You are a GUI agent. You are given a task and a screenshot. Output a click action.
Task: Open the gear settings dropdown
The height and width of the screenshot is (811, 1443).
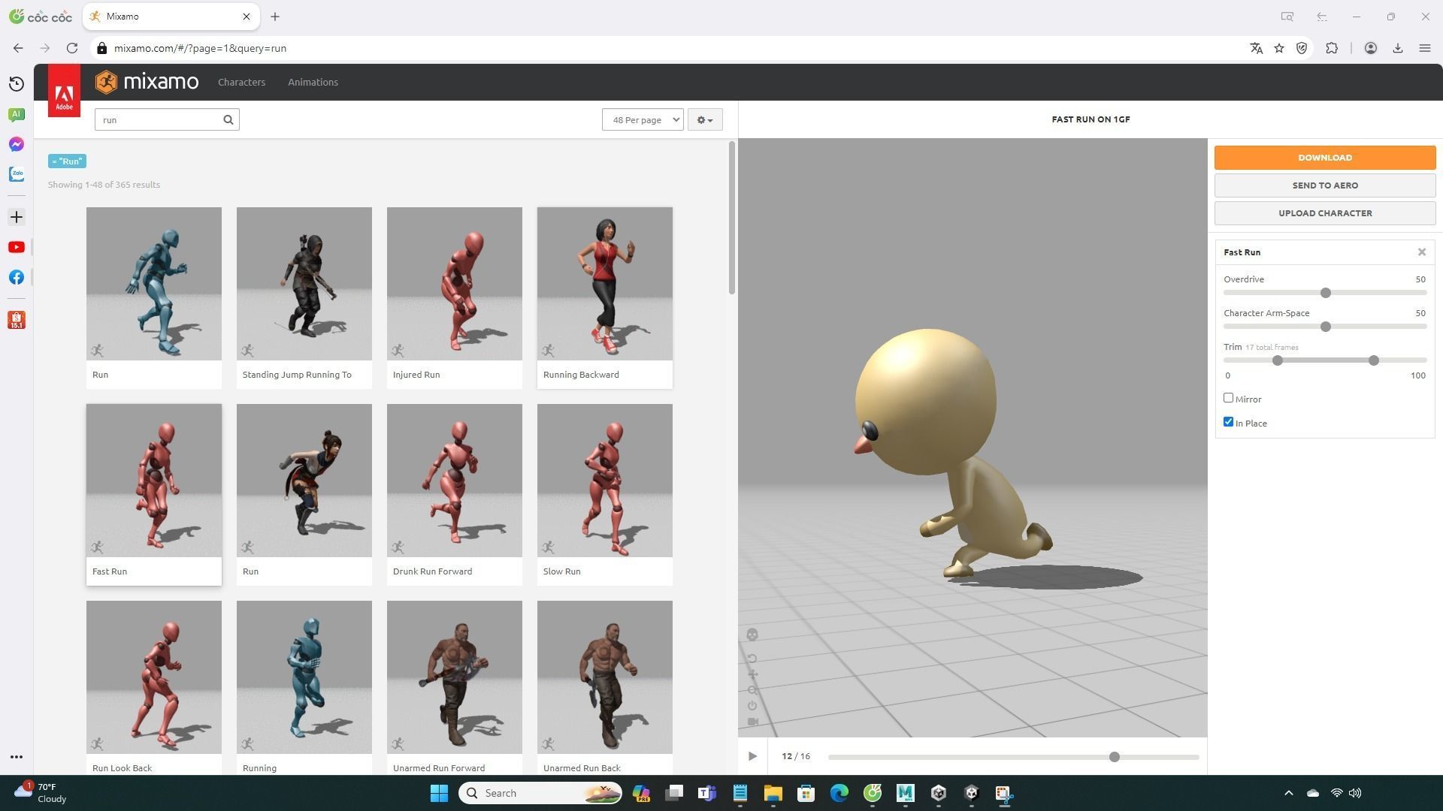(x=705, y=119)
